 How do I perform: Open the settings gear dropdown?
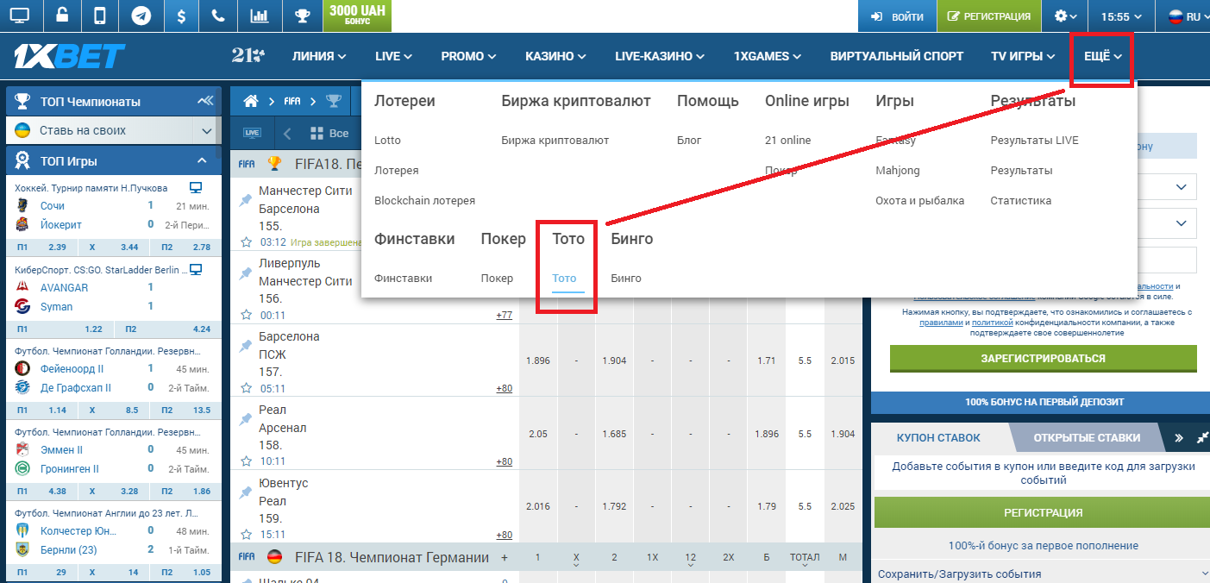coord(1066,16)
